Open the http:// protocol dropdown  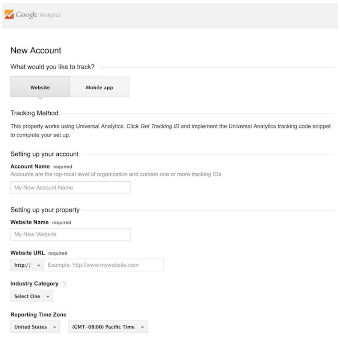pos(27,265)
